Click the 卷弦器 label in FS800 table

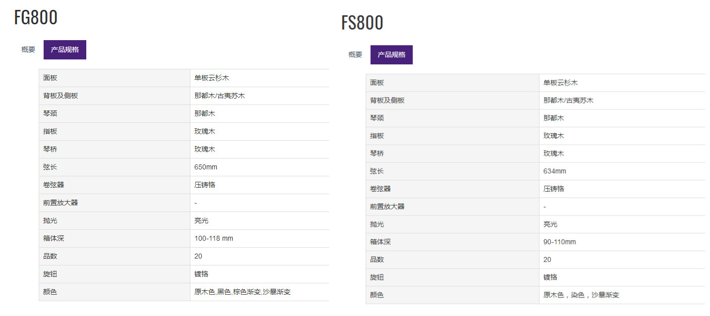(x=380, y=189)
